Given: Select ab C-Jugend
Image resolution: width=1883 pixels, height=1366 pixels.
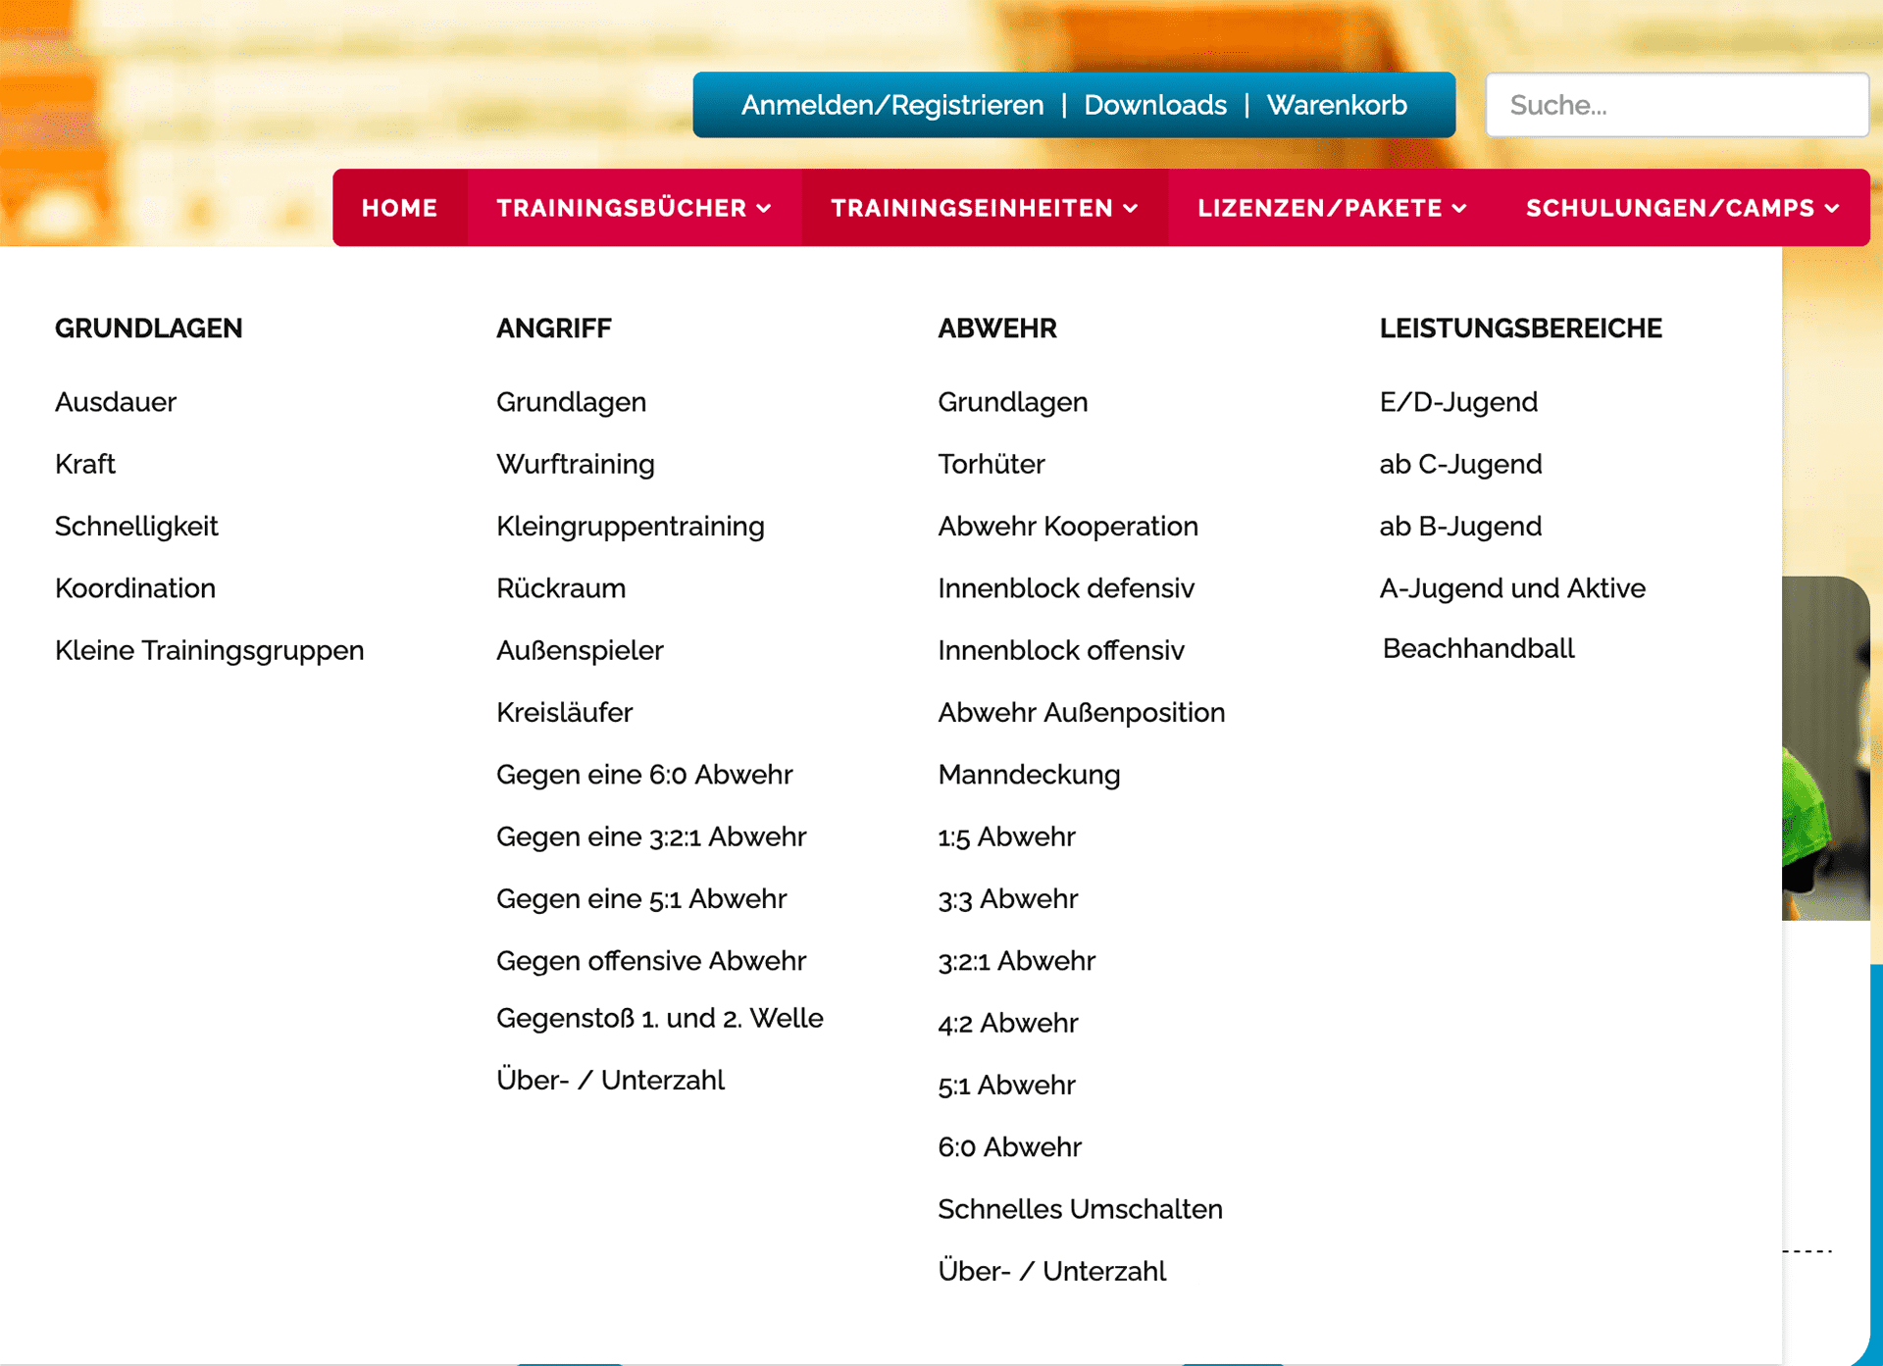Looking at the screenshot, I should tap(1460, 464).
